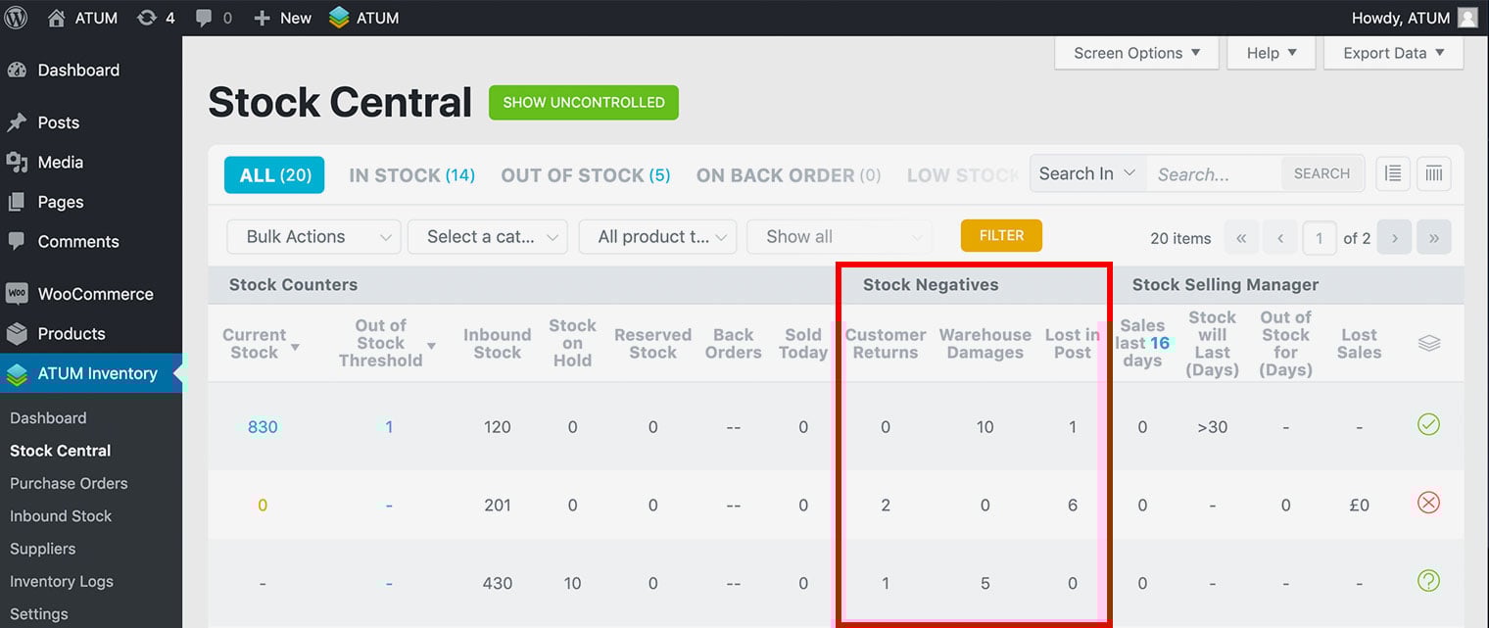1489x628 pixels.
Task: Switch to list view icon
Action: coord(1392,174)
